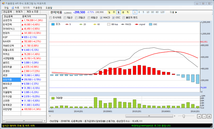
Task: Uncheck the MACD checkbox
Action: 101,18
